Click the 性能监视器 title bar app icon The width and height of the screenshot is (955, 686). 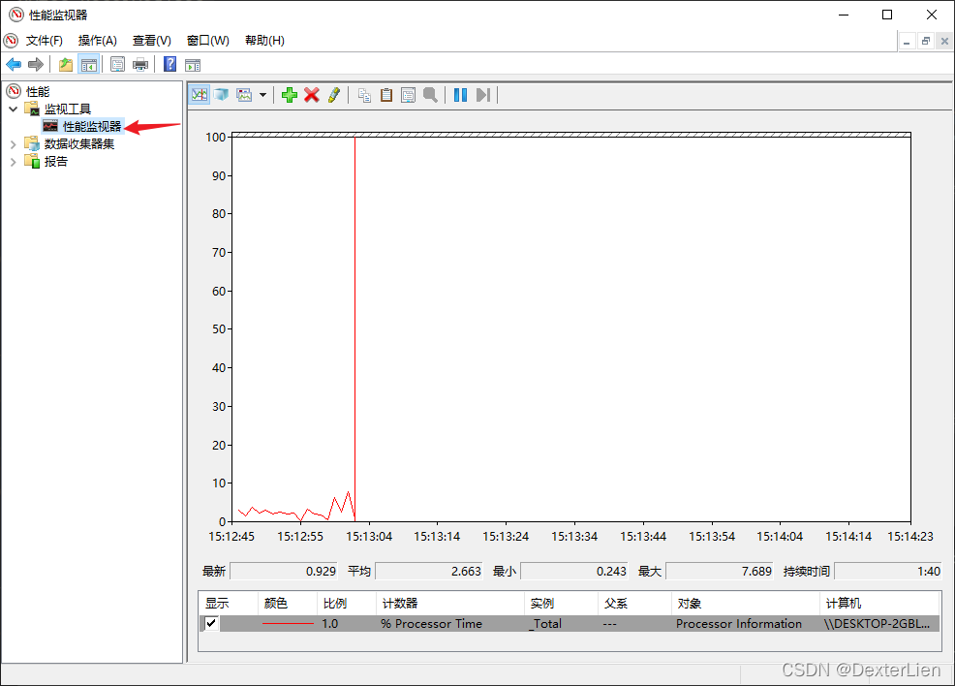[15, 14]
